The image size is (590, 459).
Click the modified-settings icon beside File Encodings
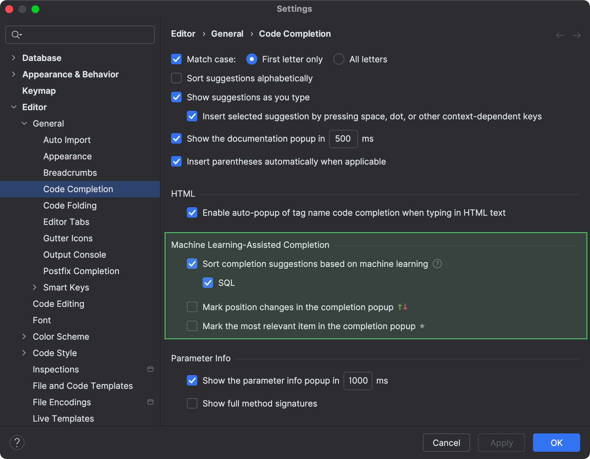coord(150,402)
